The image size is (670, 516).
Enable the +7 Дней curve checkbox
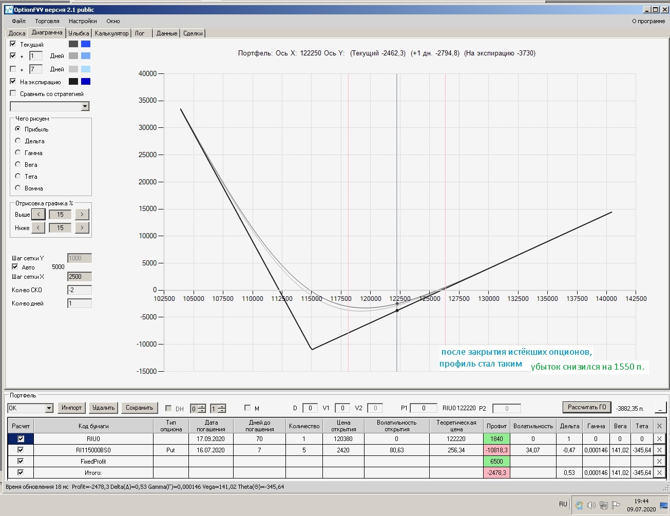click(13, 69)
